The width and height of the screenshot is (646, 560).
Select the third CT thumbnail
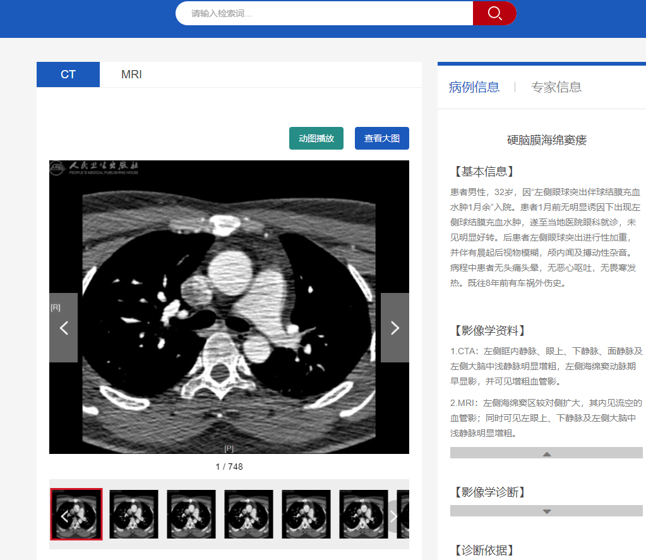[191, 515]
